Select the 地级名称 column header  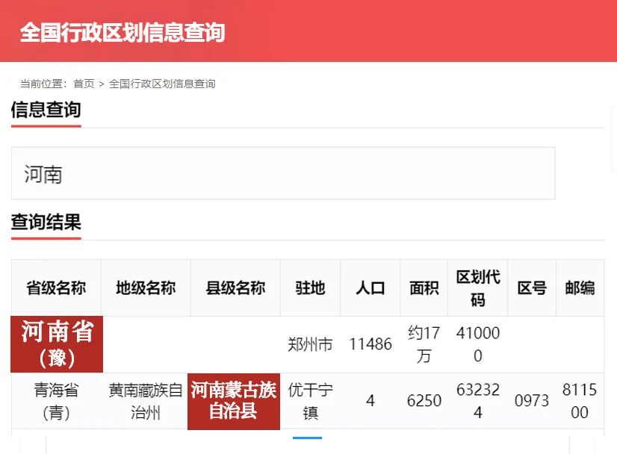pyautogui.click(x=146, y=288)
